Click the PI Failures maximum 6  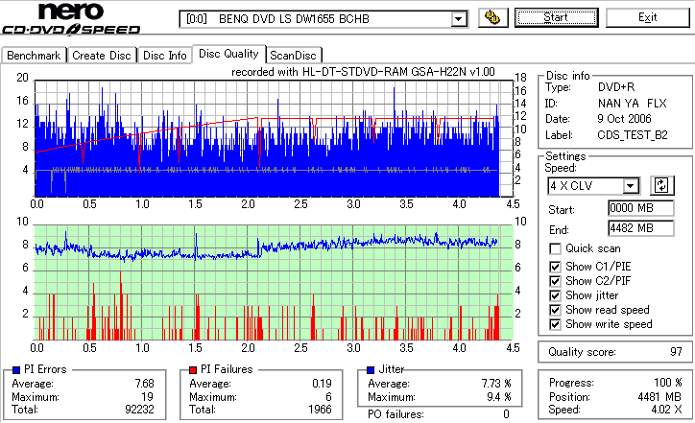pos(328,397)
